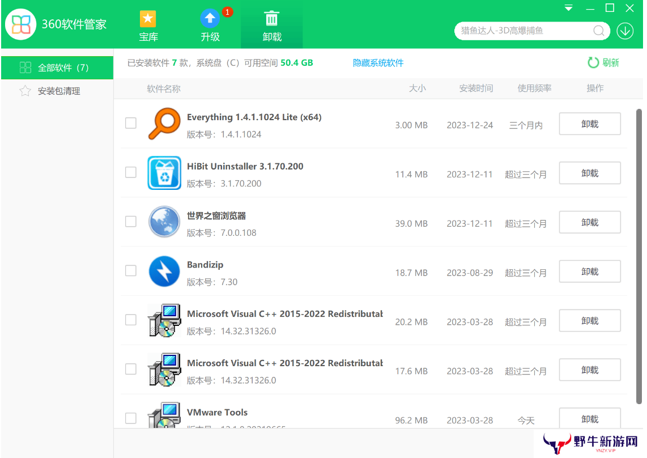Click the red upgrade notification badge

(x=227, y=12)
